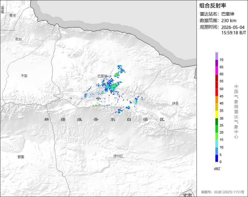Click the 巴里坤 place label on map

[102, 76]
